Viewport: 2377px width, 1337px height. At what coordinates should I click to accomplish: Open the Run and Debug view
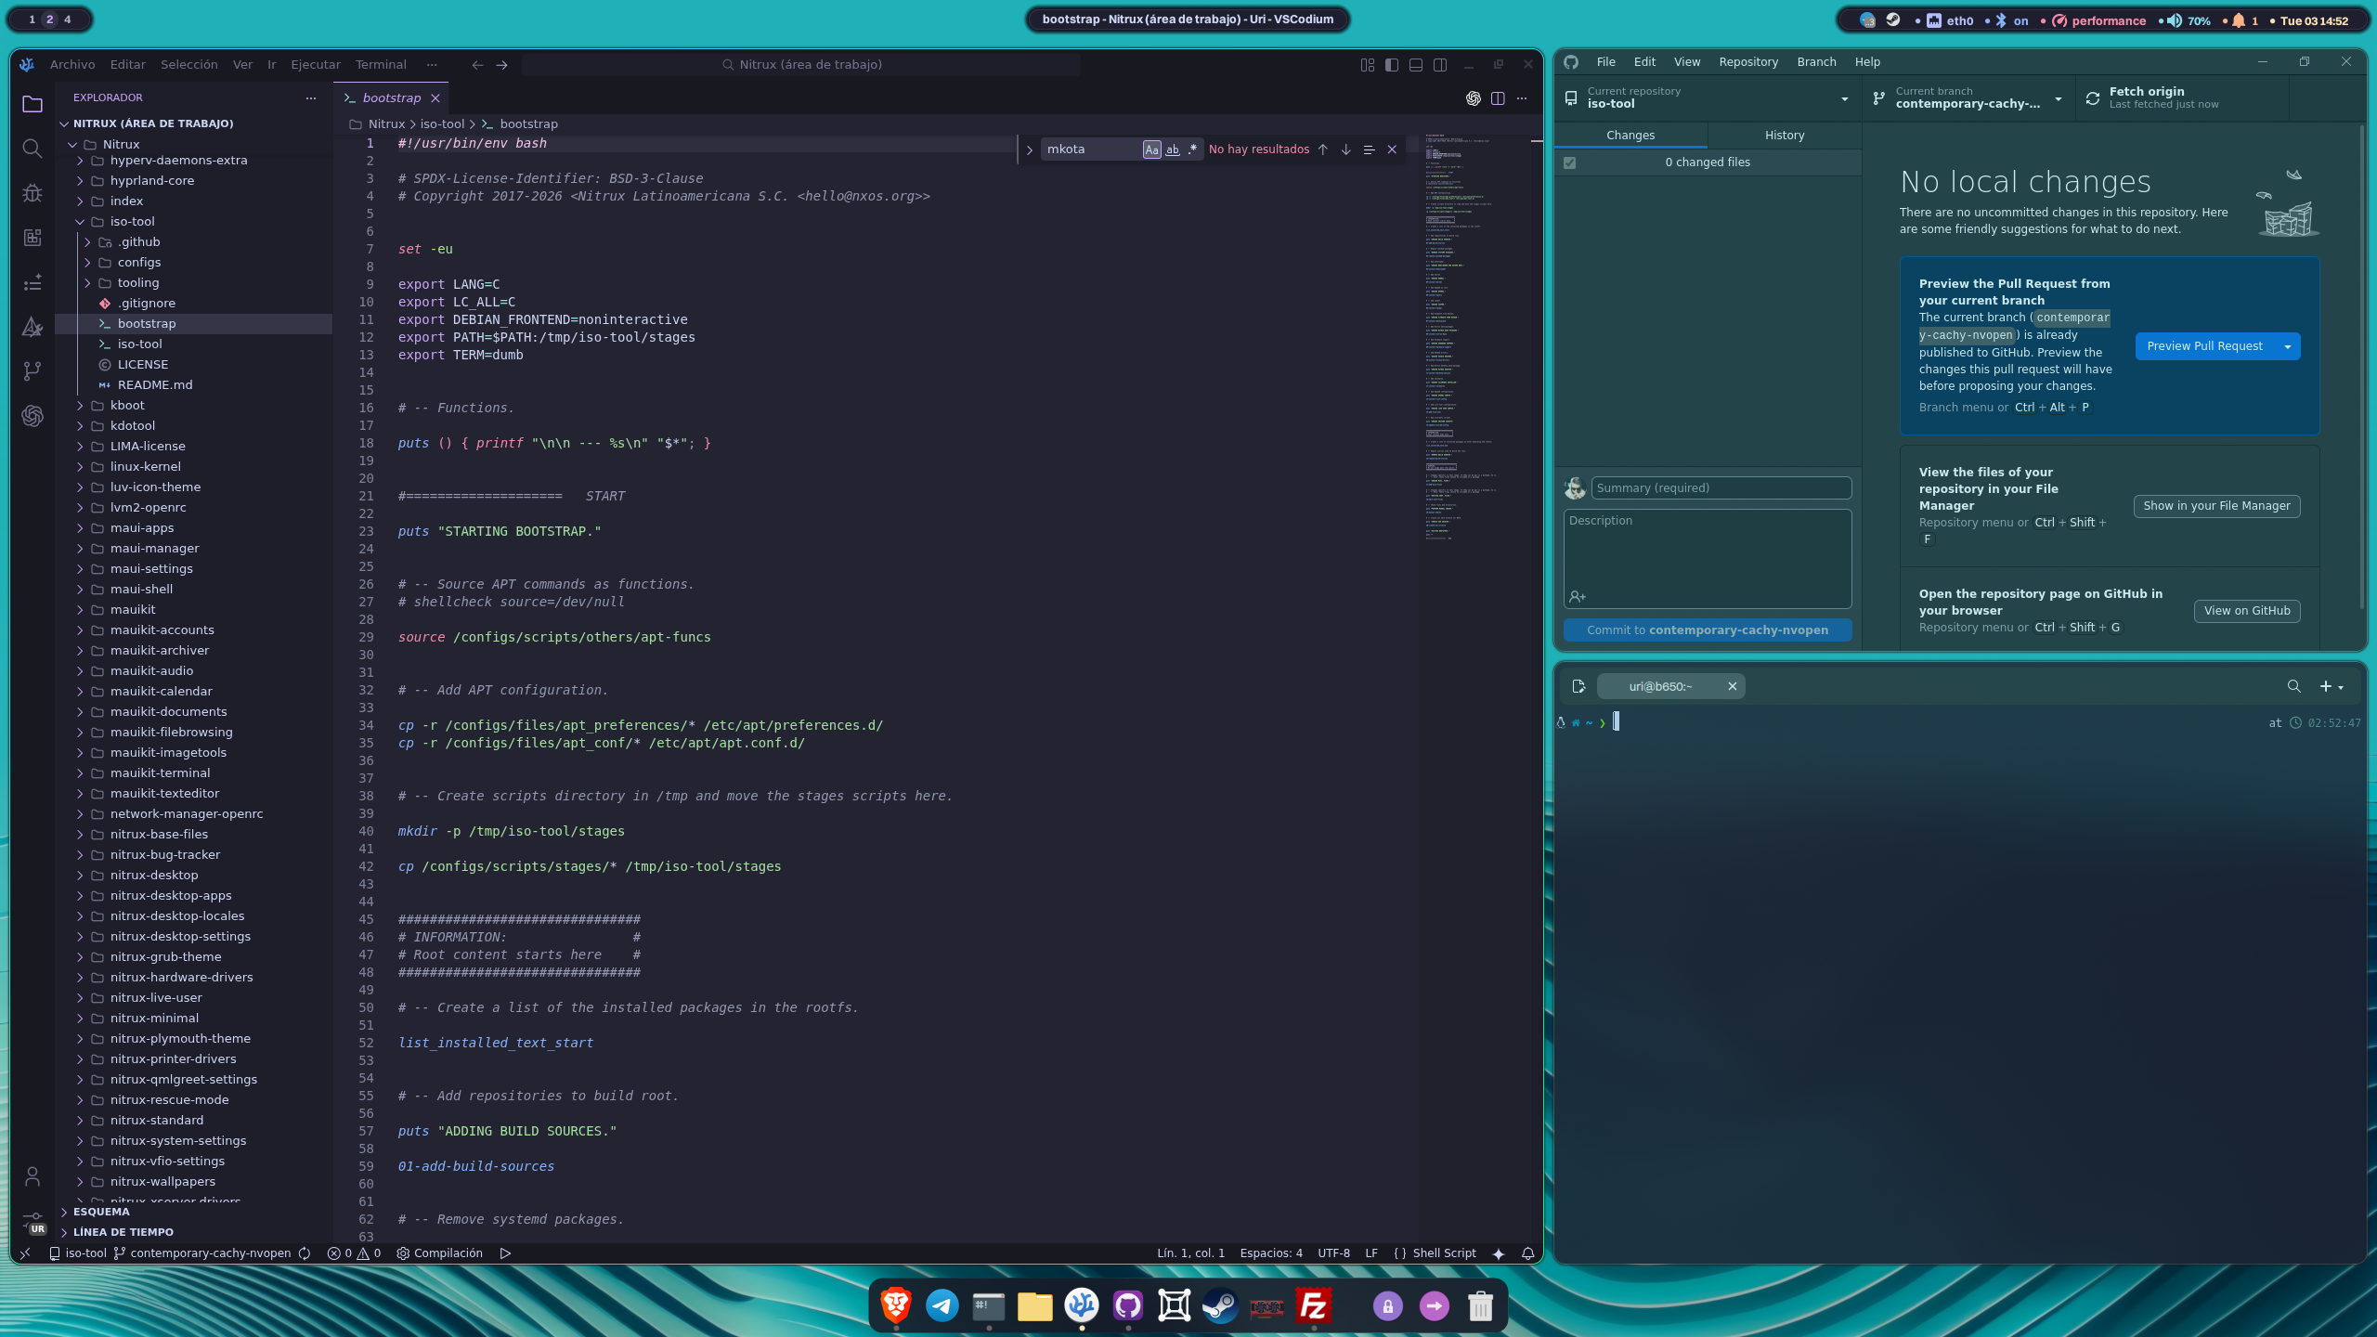(32, 193)
